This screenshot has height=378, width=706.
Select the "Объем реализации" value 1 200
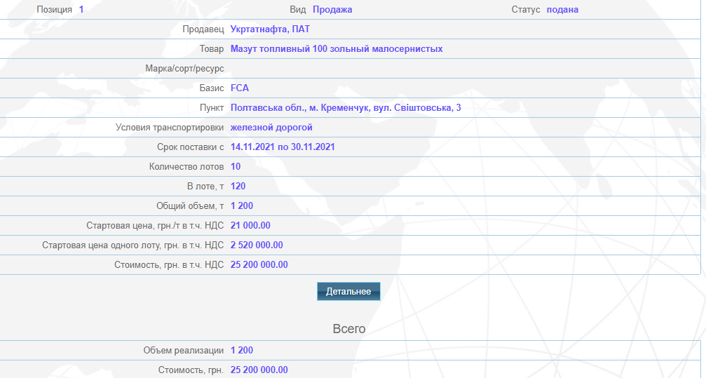click(x=241, y=351)
